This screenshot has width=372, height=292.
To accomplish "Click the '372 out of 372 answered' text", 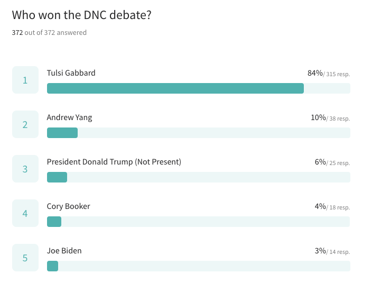I will click(x=49, y=33).
